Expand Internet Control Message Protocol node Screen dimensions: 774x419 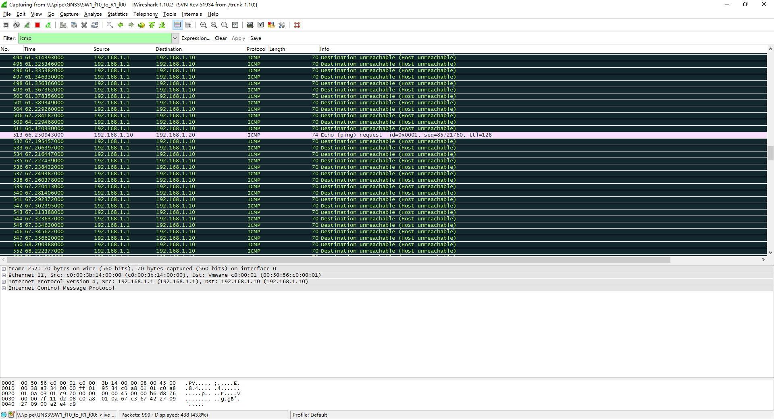point(4,288)
